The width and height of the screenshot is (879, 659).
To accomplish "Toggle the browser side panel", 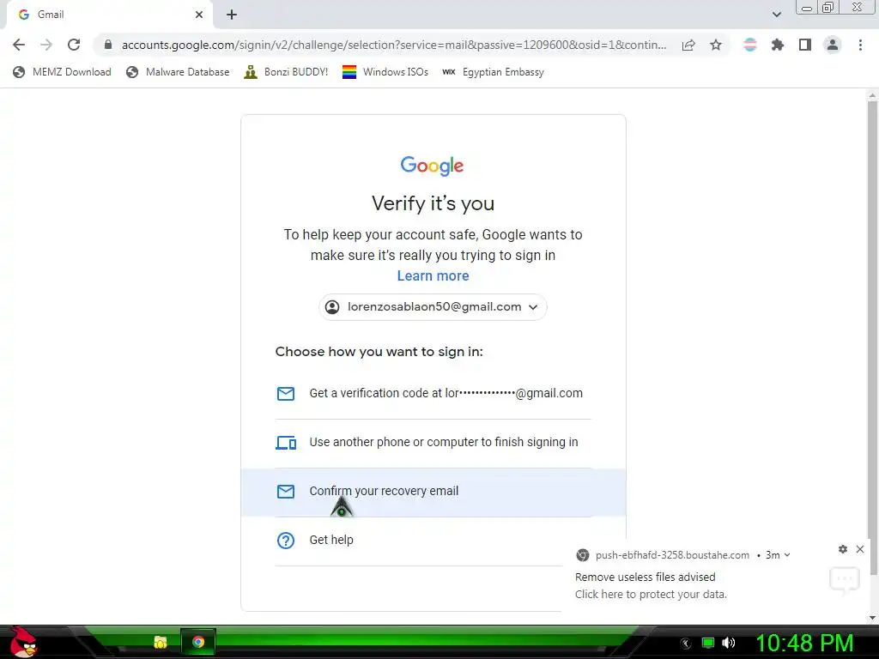I will (805, 45).
